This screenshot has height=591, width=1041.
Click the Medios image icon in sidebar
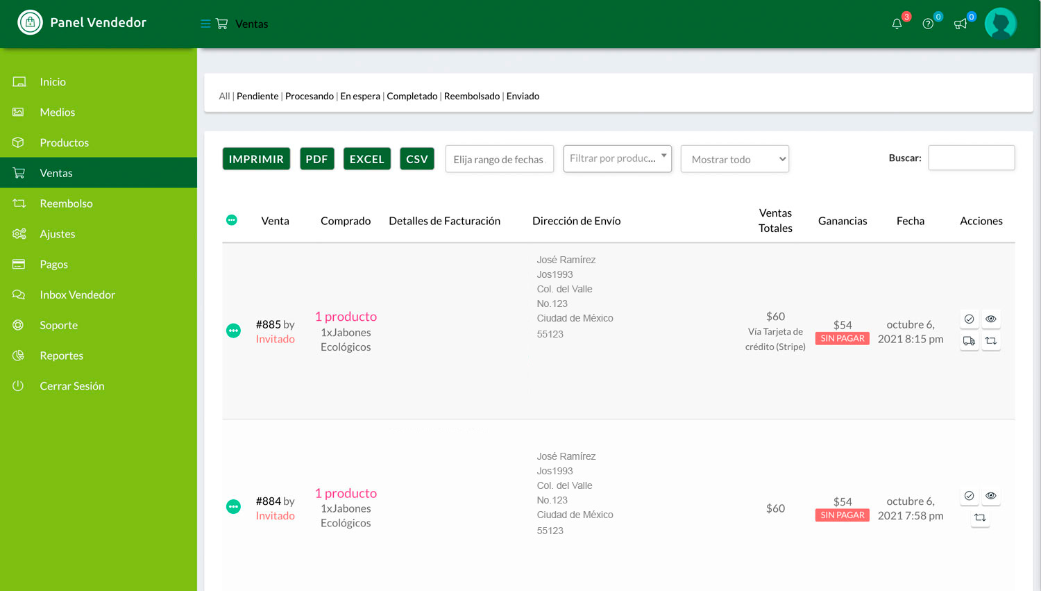pyautogui.click(x=19, y=112)
